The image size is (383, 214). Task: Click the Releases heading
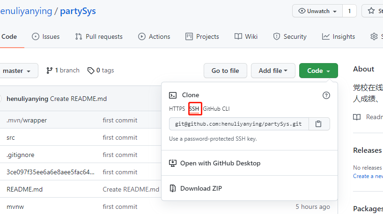(368, 150)
